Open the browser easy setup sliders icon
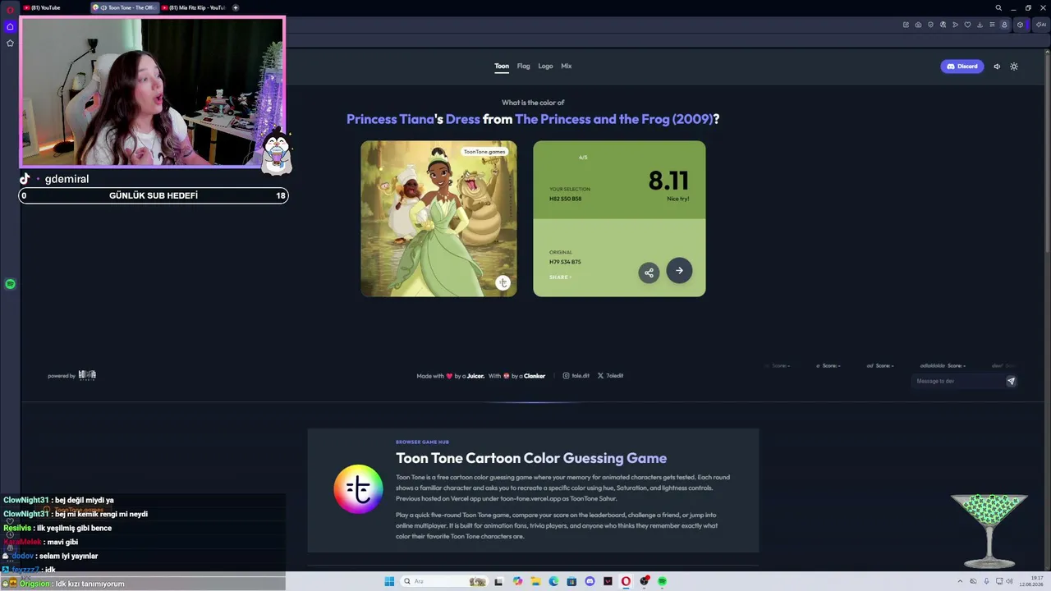This screenshot has width=1051, height=591. pos(992,25)
